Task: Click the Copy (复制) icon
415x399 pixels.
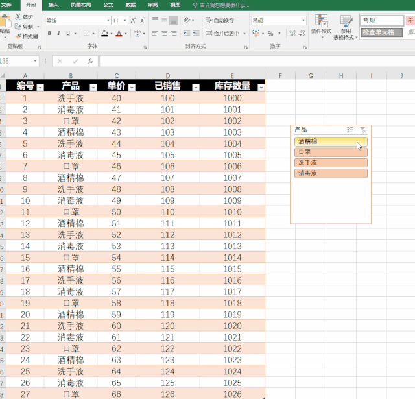Action: (18, 27)
